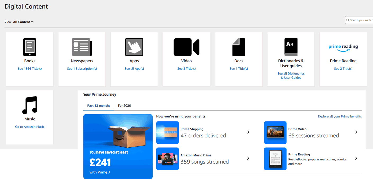Open the Prime Reading Kindle thumbnail
Image resolution: width=373 pixels, height=180 pixels.
click(x=275, y=159)
